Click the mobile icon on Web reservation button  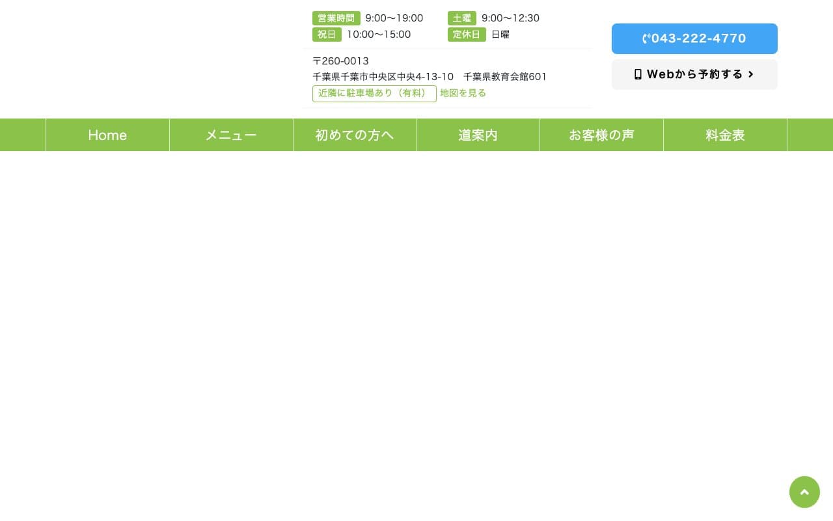point(638,74)
